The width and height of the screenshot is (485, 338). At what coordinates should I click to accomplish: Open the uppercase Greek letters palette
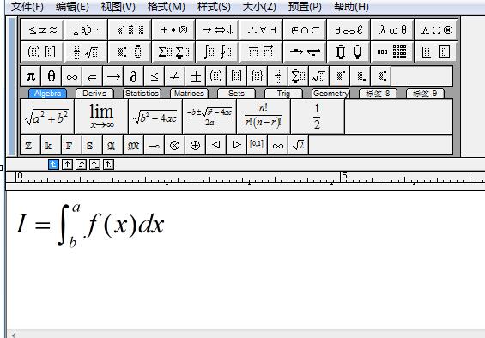[436, 30]
